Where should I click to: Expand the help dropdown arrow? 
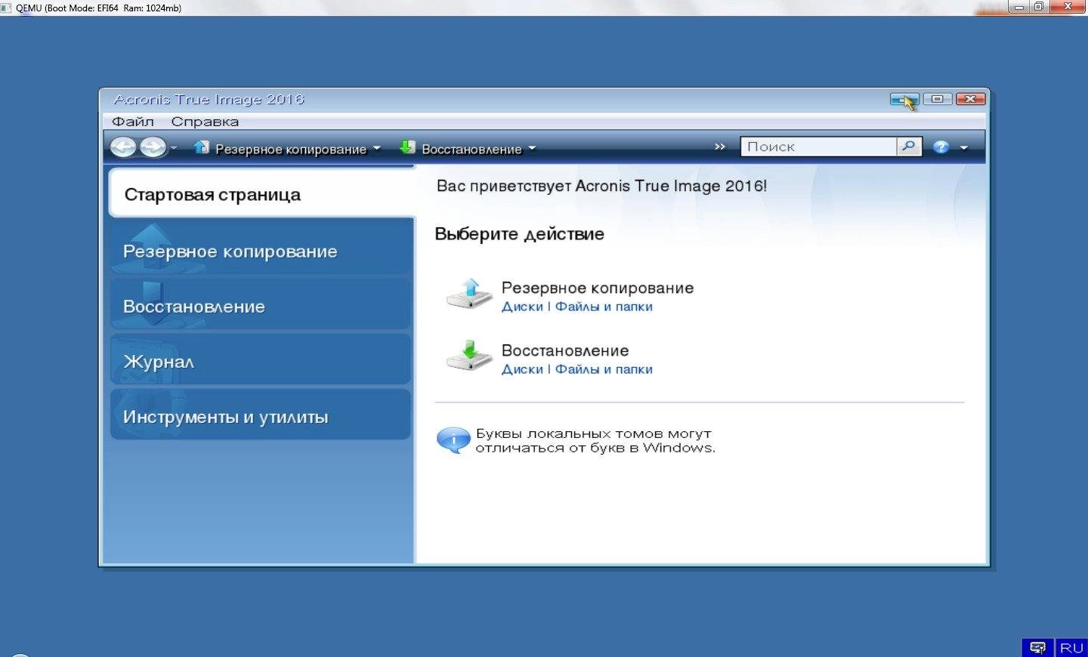[x=963, y=148]
